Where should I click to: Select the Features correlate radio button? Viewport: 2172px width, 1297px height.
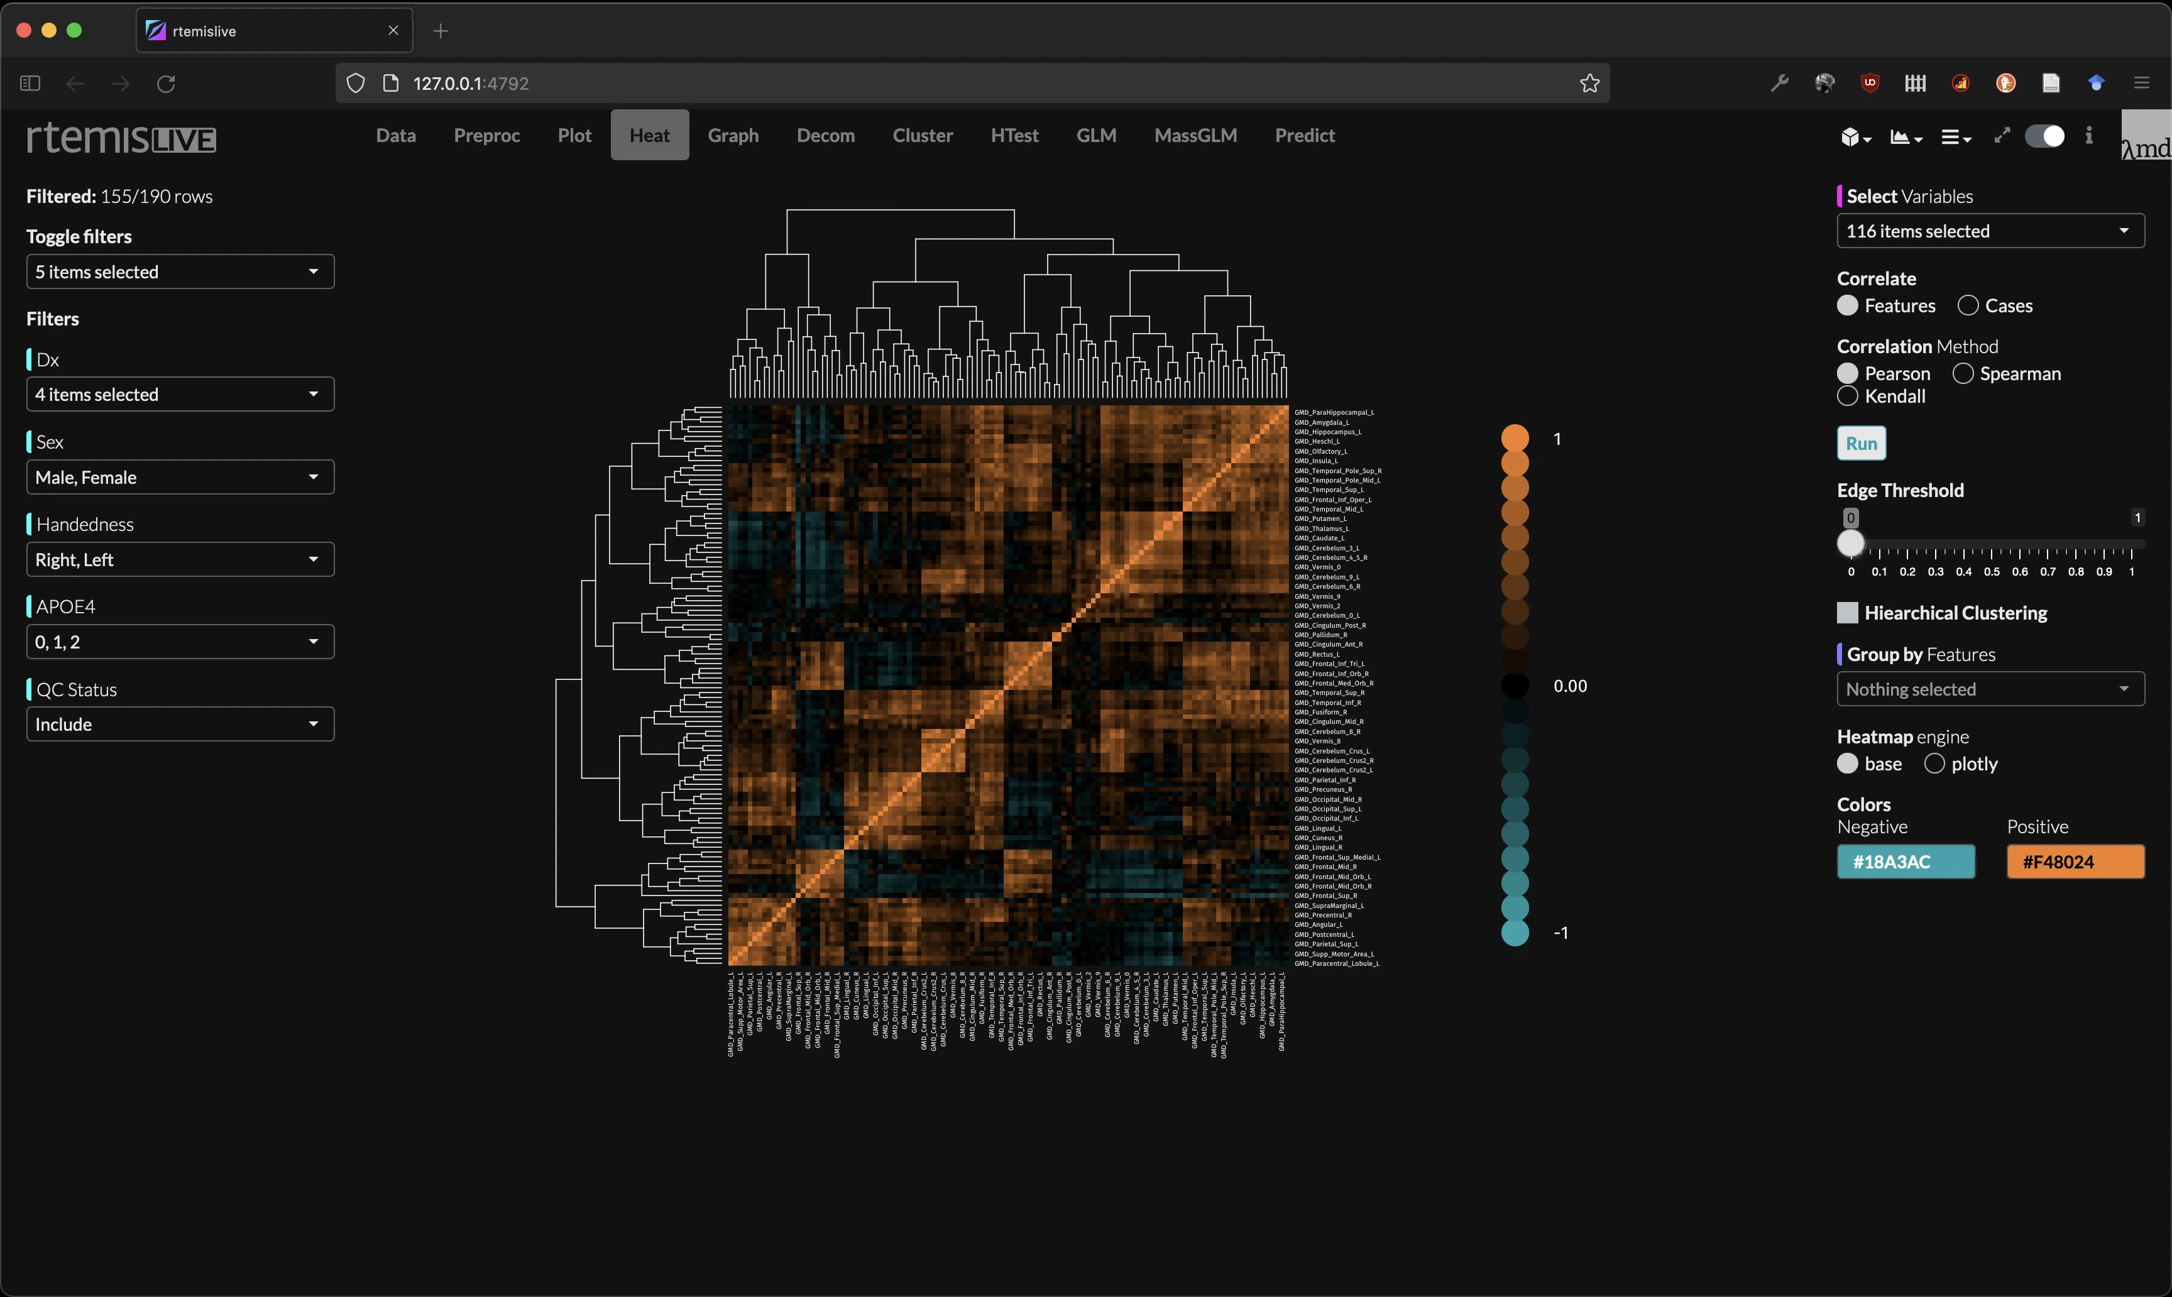pyautogui.click(x=1847, y=305)
